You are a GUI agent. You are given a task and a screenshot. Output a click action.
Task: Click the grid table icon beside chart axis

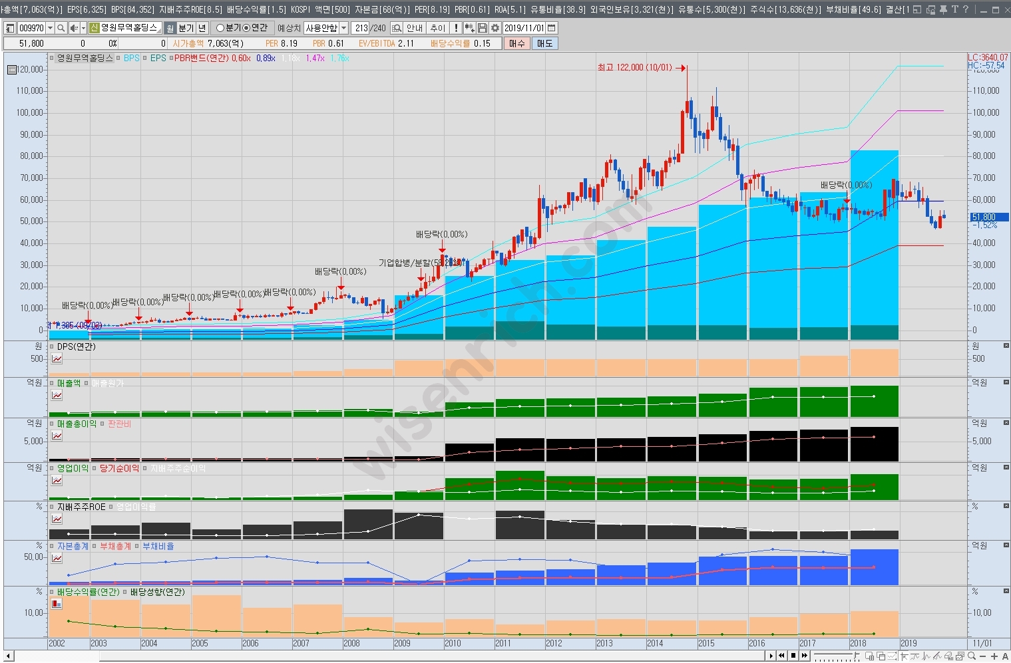pos(11,70)
